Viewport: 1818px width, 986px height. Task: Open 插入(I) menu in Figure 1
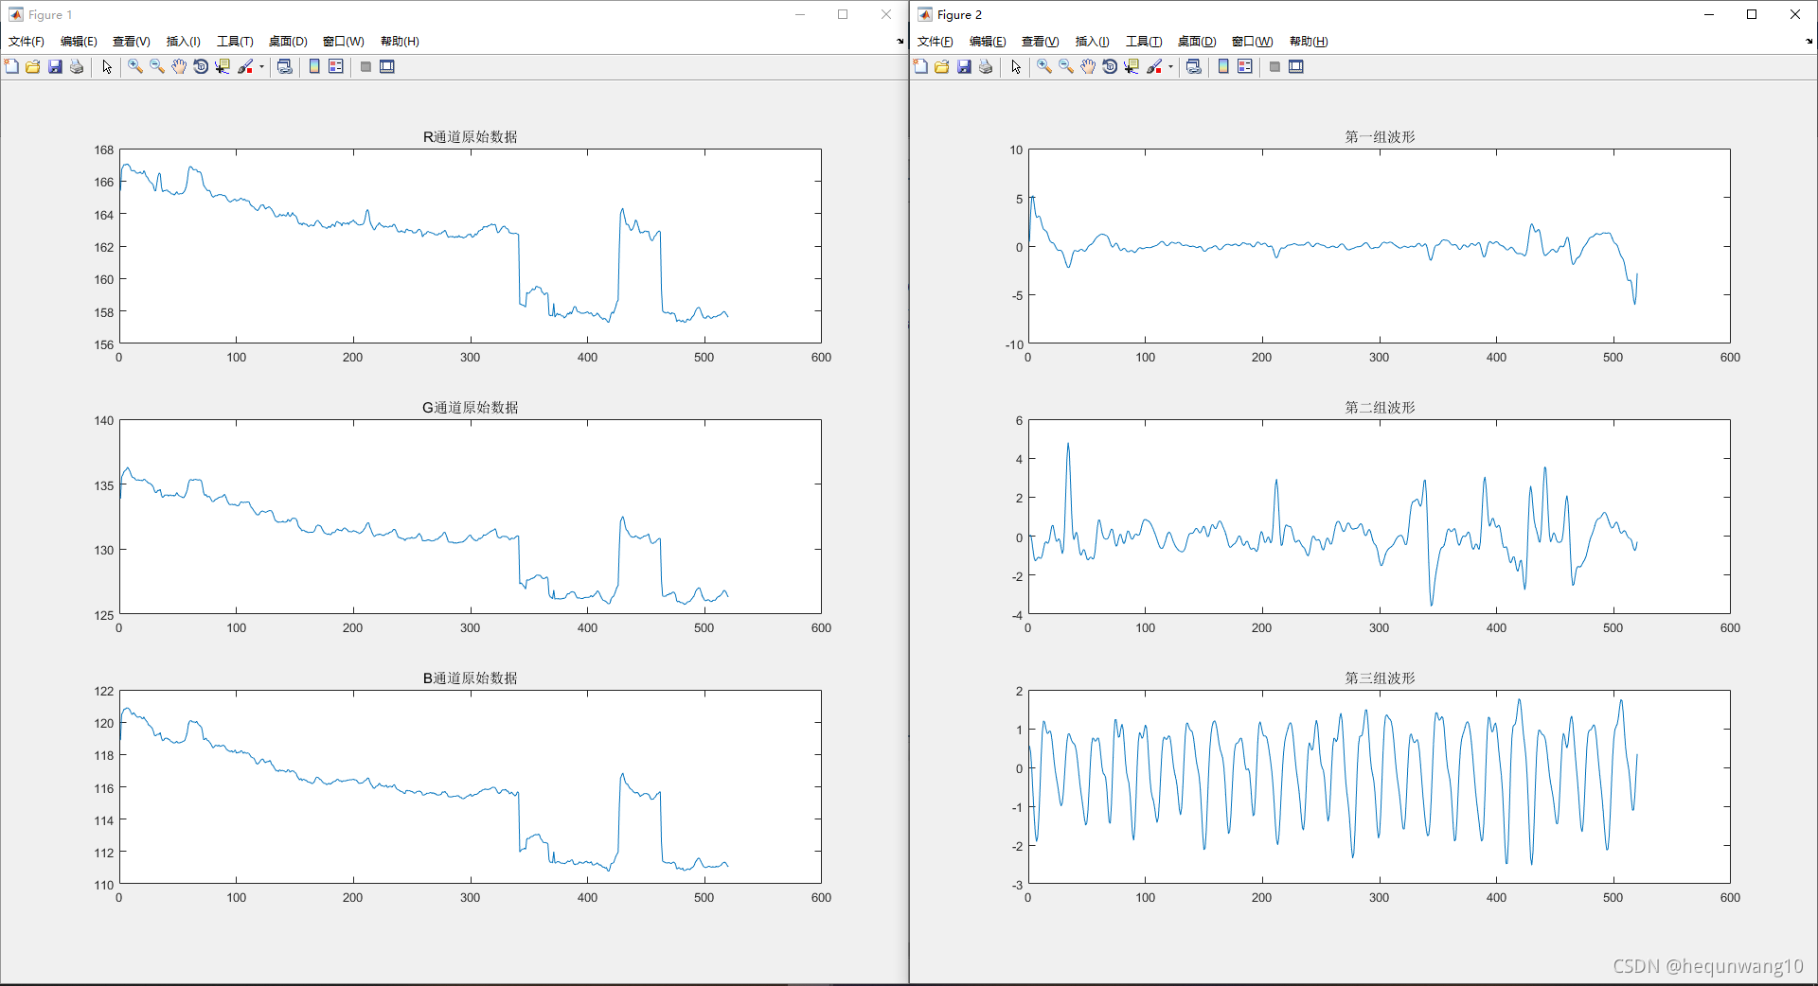[x=184, y=42]
